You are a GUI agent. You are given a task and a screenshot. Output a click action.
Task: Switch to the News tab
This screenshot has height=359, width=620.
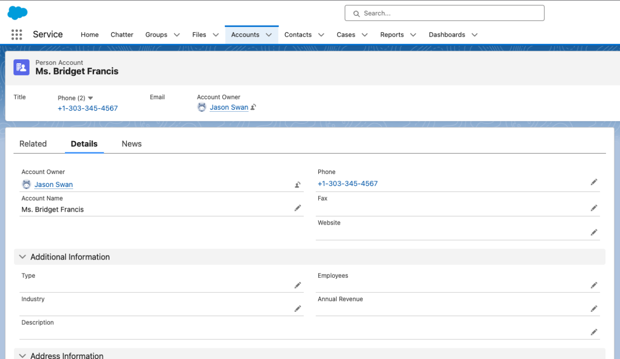pyautogui.click(x=132, y=144)
